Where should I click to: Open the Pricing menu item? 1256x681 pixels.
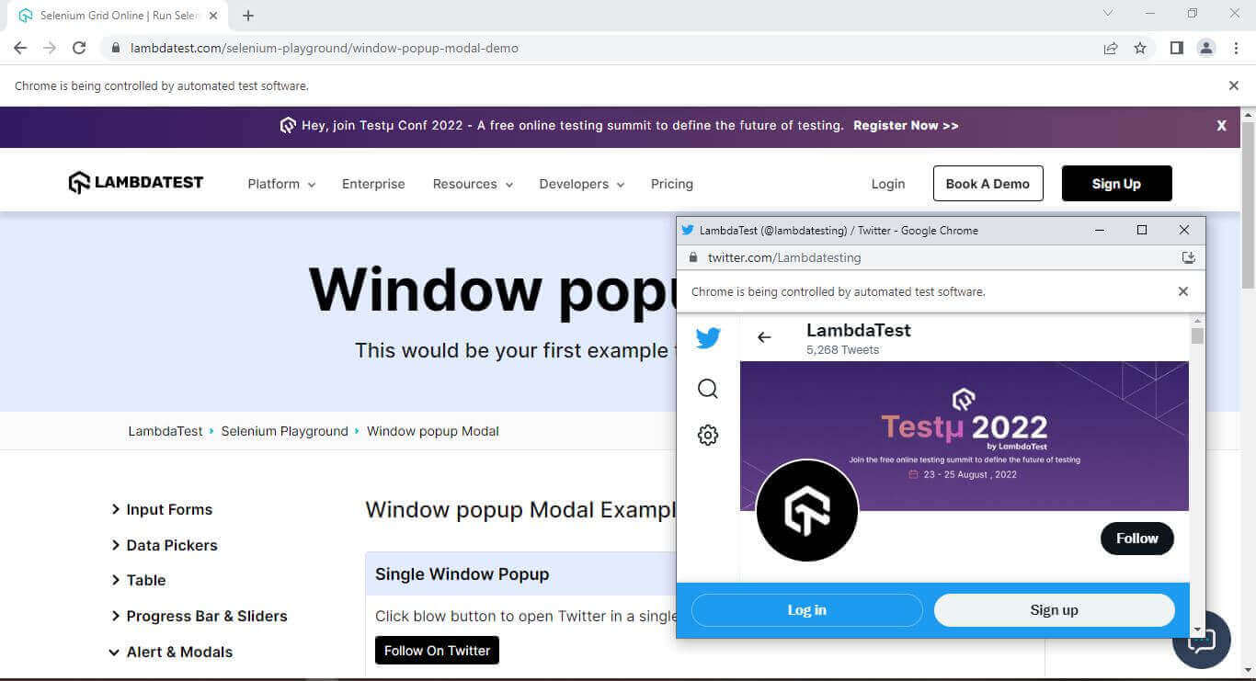click(x=672, y=184)
